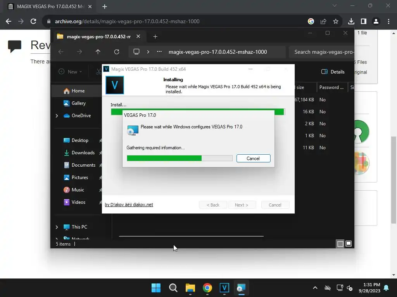397x297 pixels.
Task: Click the Search magix-vegas-pro Explorer search box
Action: 321,52
